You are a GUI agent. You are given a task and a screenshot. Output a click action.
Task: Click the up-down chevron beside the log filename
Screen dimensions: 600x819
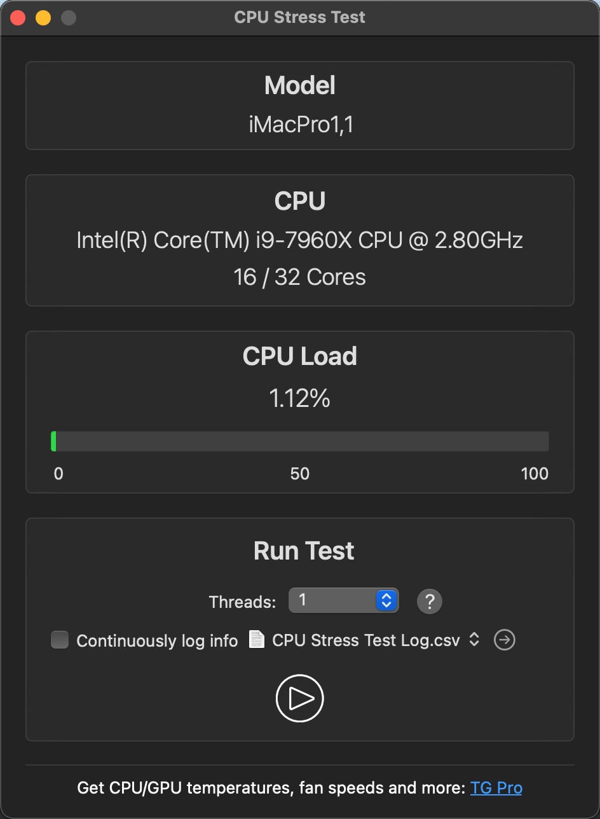(x=474, y=640)
